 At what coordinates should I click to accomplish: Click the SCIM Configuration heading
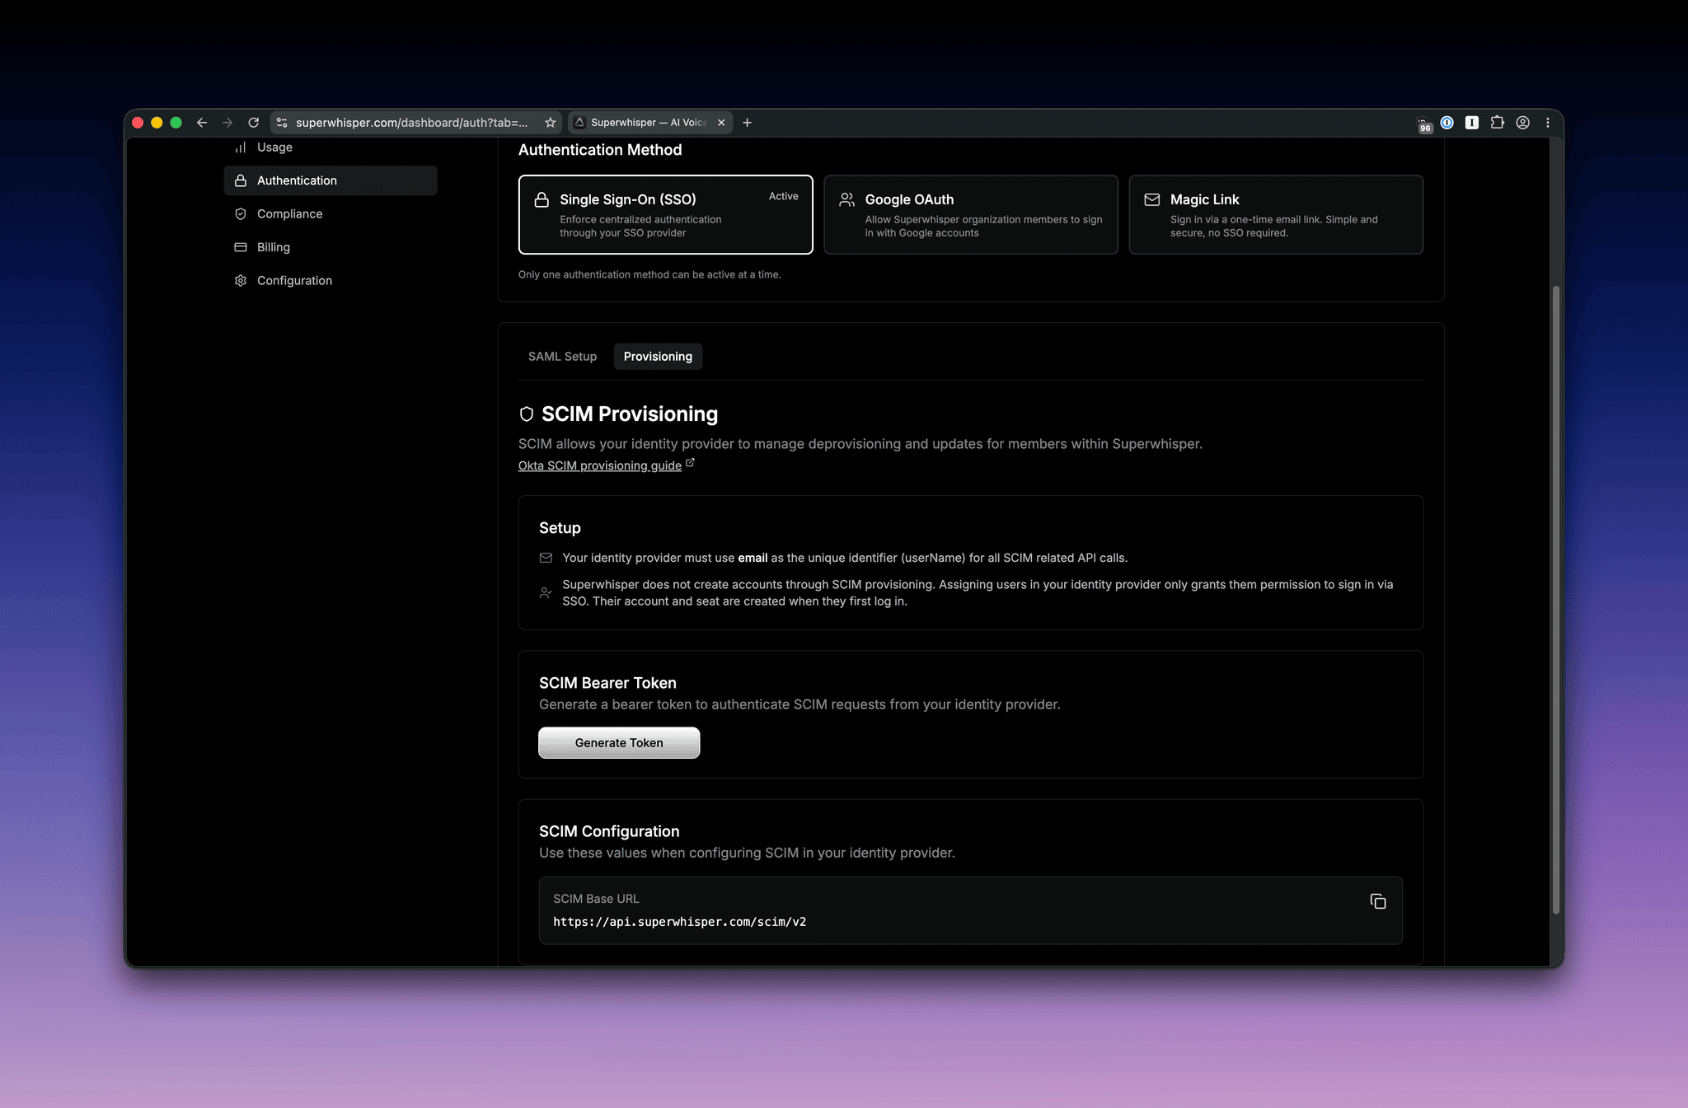tap(609, 831)
